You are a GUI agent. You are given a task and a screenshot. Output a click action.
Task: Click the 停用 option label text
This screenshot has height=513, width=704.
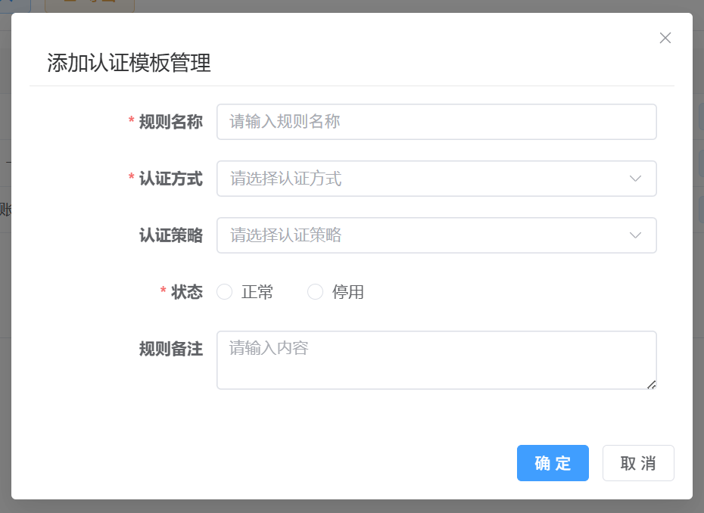(x=348, y=292)
